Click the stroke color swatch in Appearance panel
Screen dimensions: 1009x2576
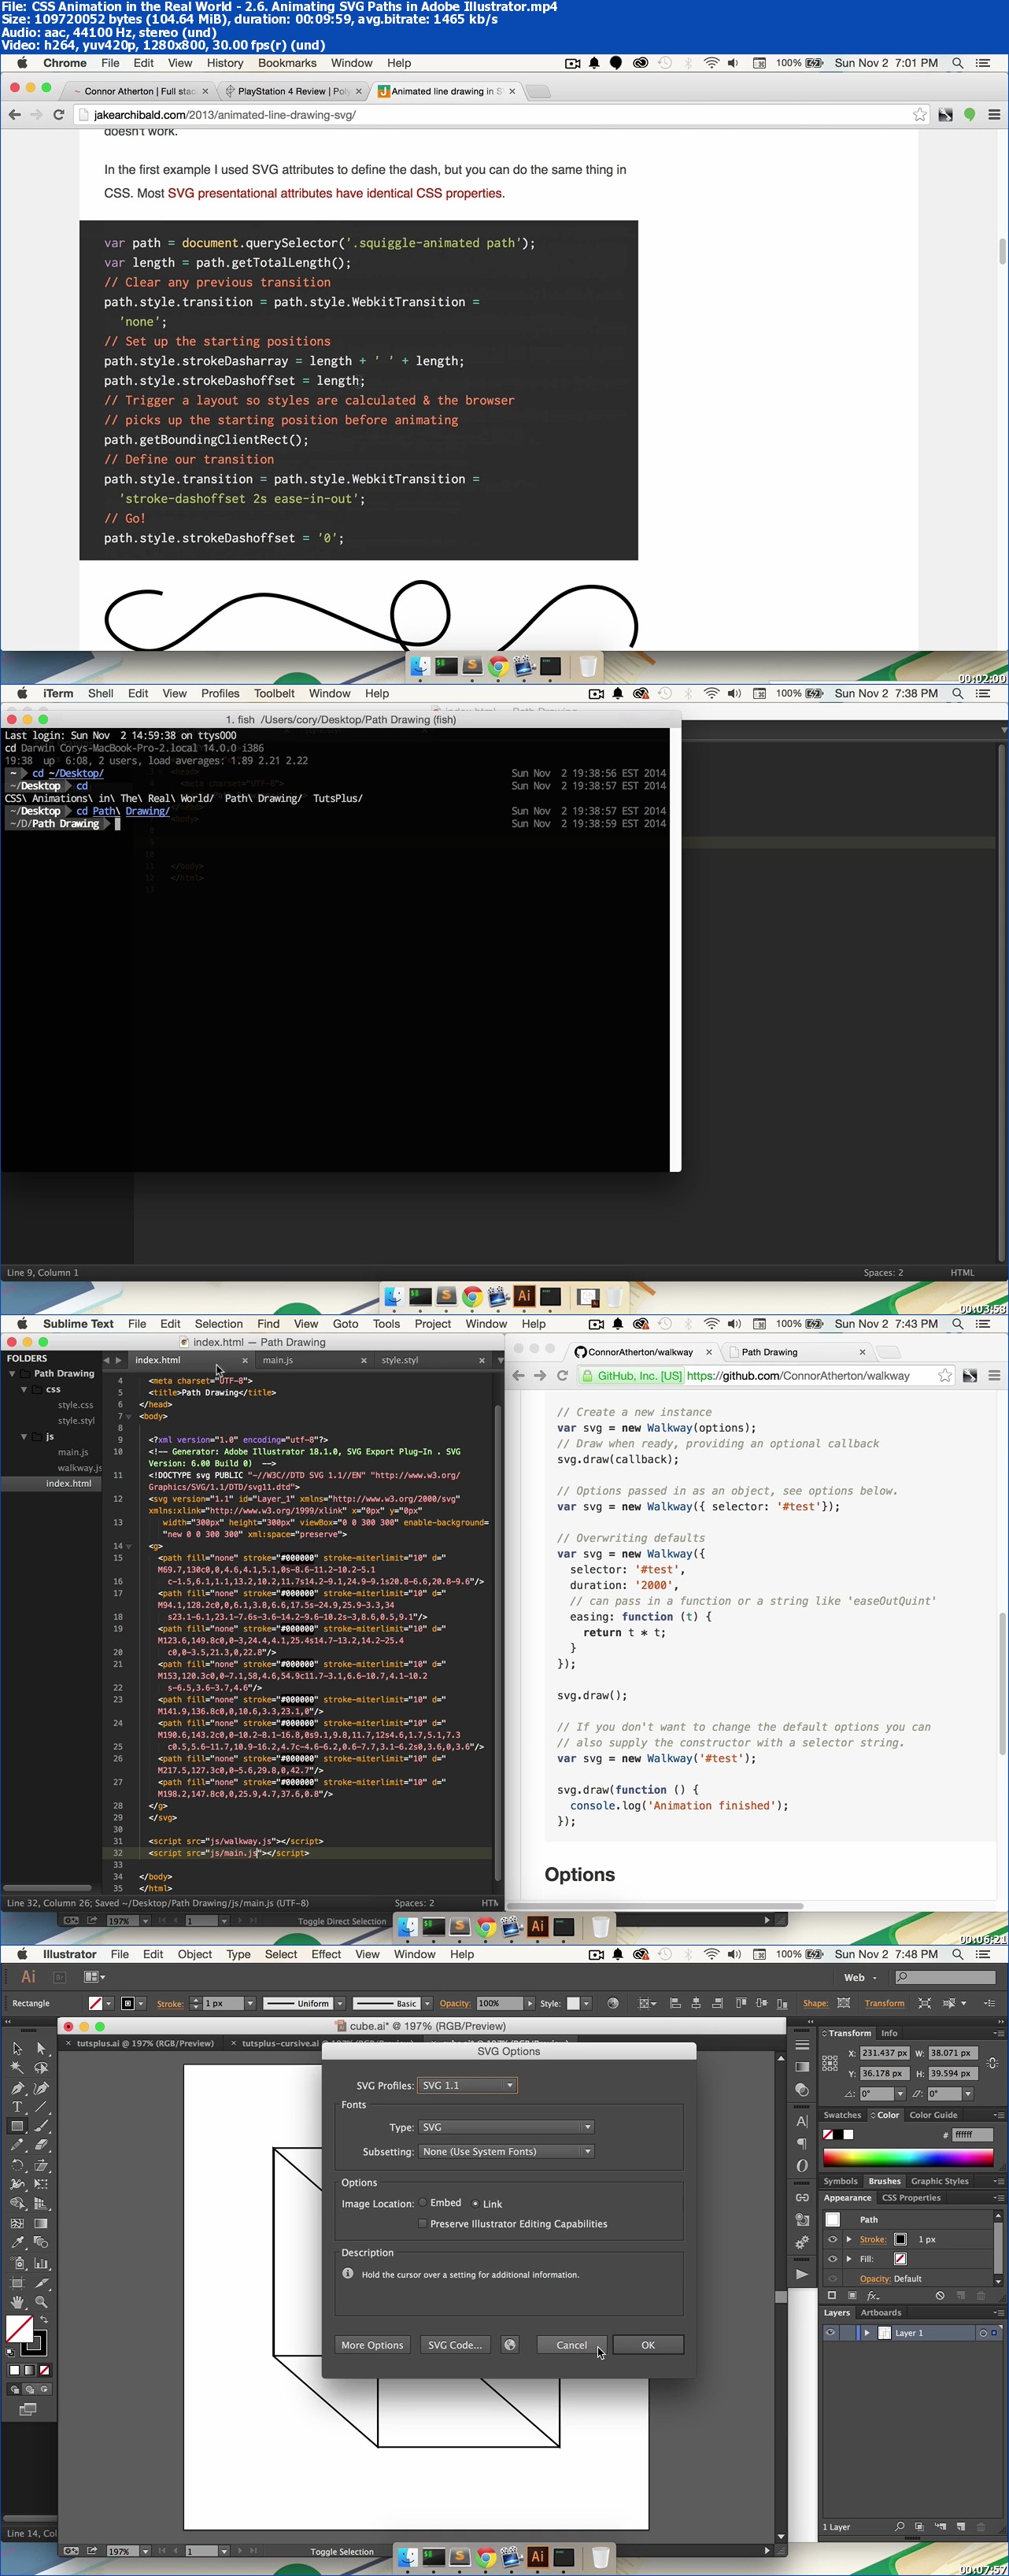[x=900, y=2239]
